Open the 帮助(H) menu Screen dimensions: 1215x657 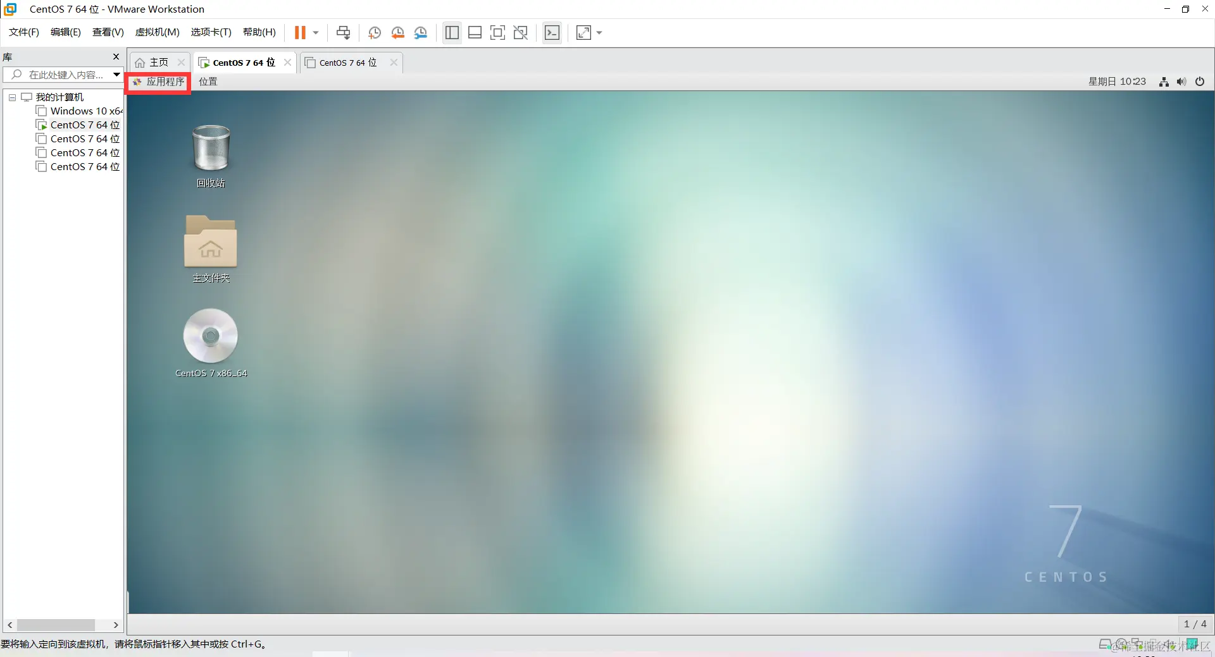click(x=259, y=32)
